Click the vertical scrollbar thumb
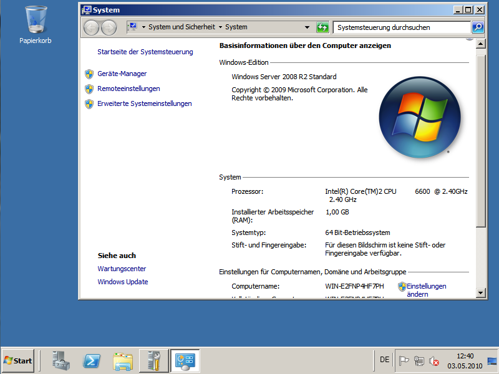The height and width of the screenshot is (374, 499). click(x=480, y=141)
